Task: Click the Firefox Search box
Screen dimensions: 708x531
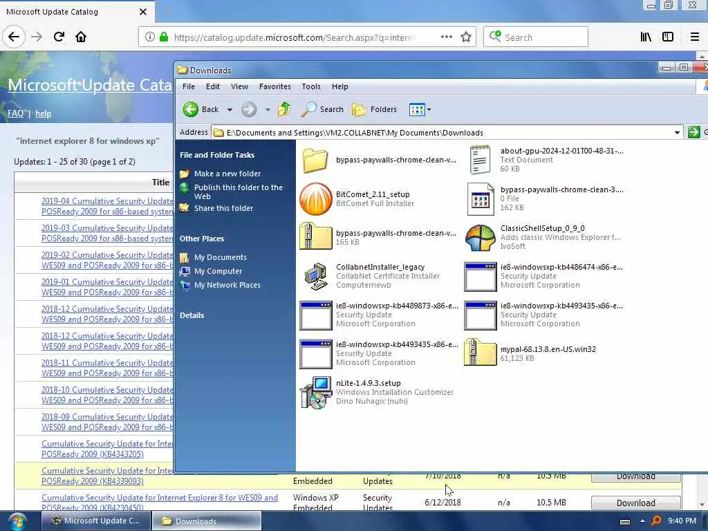Action: coord(536,37)
